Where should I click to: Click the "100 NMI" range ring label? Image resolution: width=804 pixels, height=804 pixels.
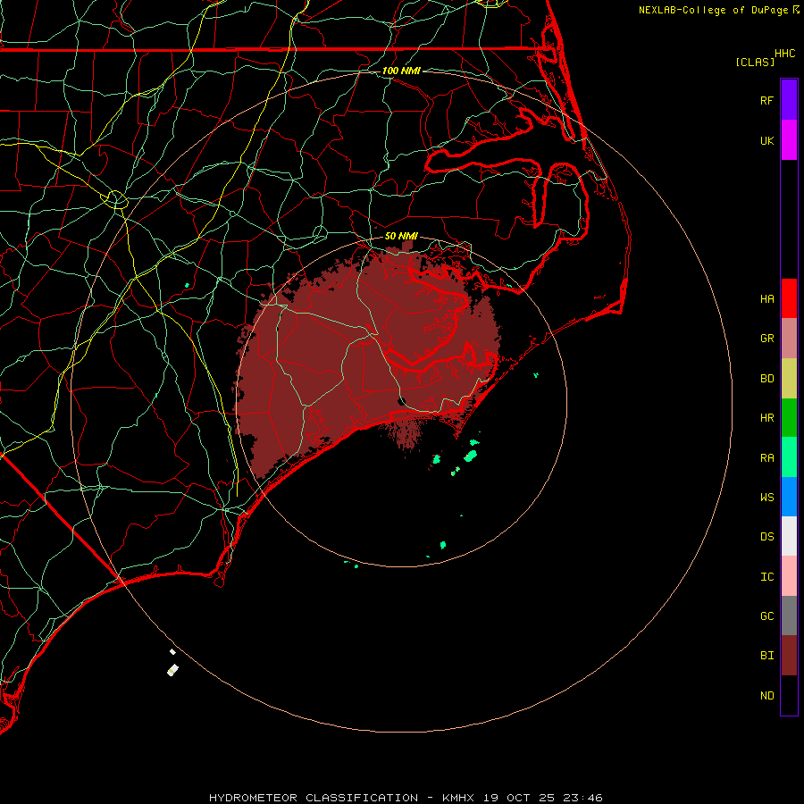(x=401, y=71)
